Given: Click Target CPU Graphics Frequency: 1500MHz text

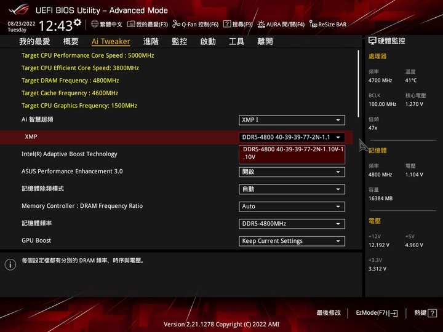Looking at the screenshot, I should pyautogui.click(x=79, y=106).
